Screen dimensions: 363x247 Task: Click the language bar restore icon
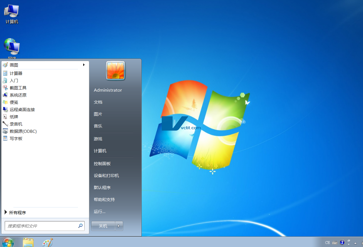[349, 241]
